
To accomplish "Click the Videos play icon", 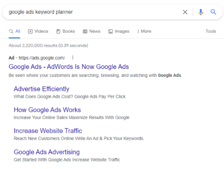I will (30, 31).
